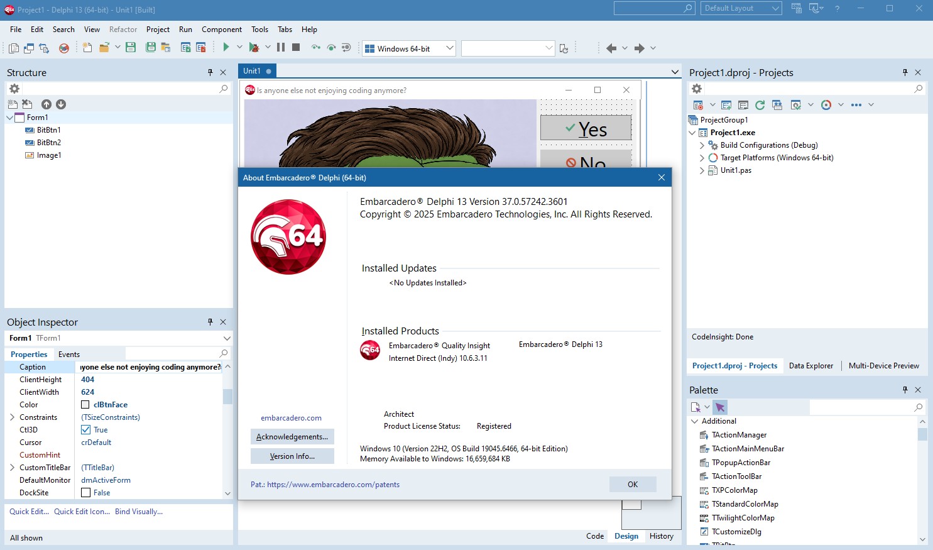This screenshot has height=550, width=933.
Task: Open the Form1 TForm1 component selector dropdown
Action: [x=227, y=338]
